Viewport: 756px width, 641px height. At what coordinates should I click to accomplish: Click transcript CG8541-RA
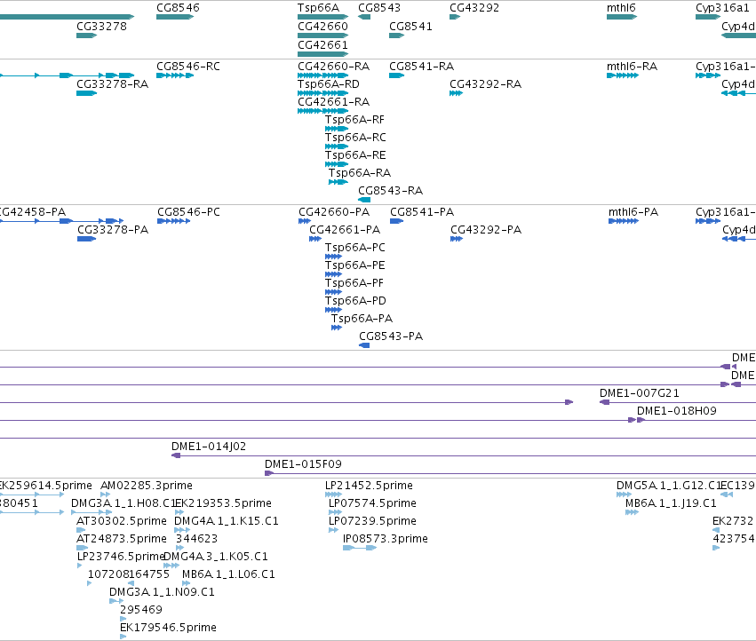(x=421, y=67)
